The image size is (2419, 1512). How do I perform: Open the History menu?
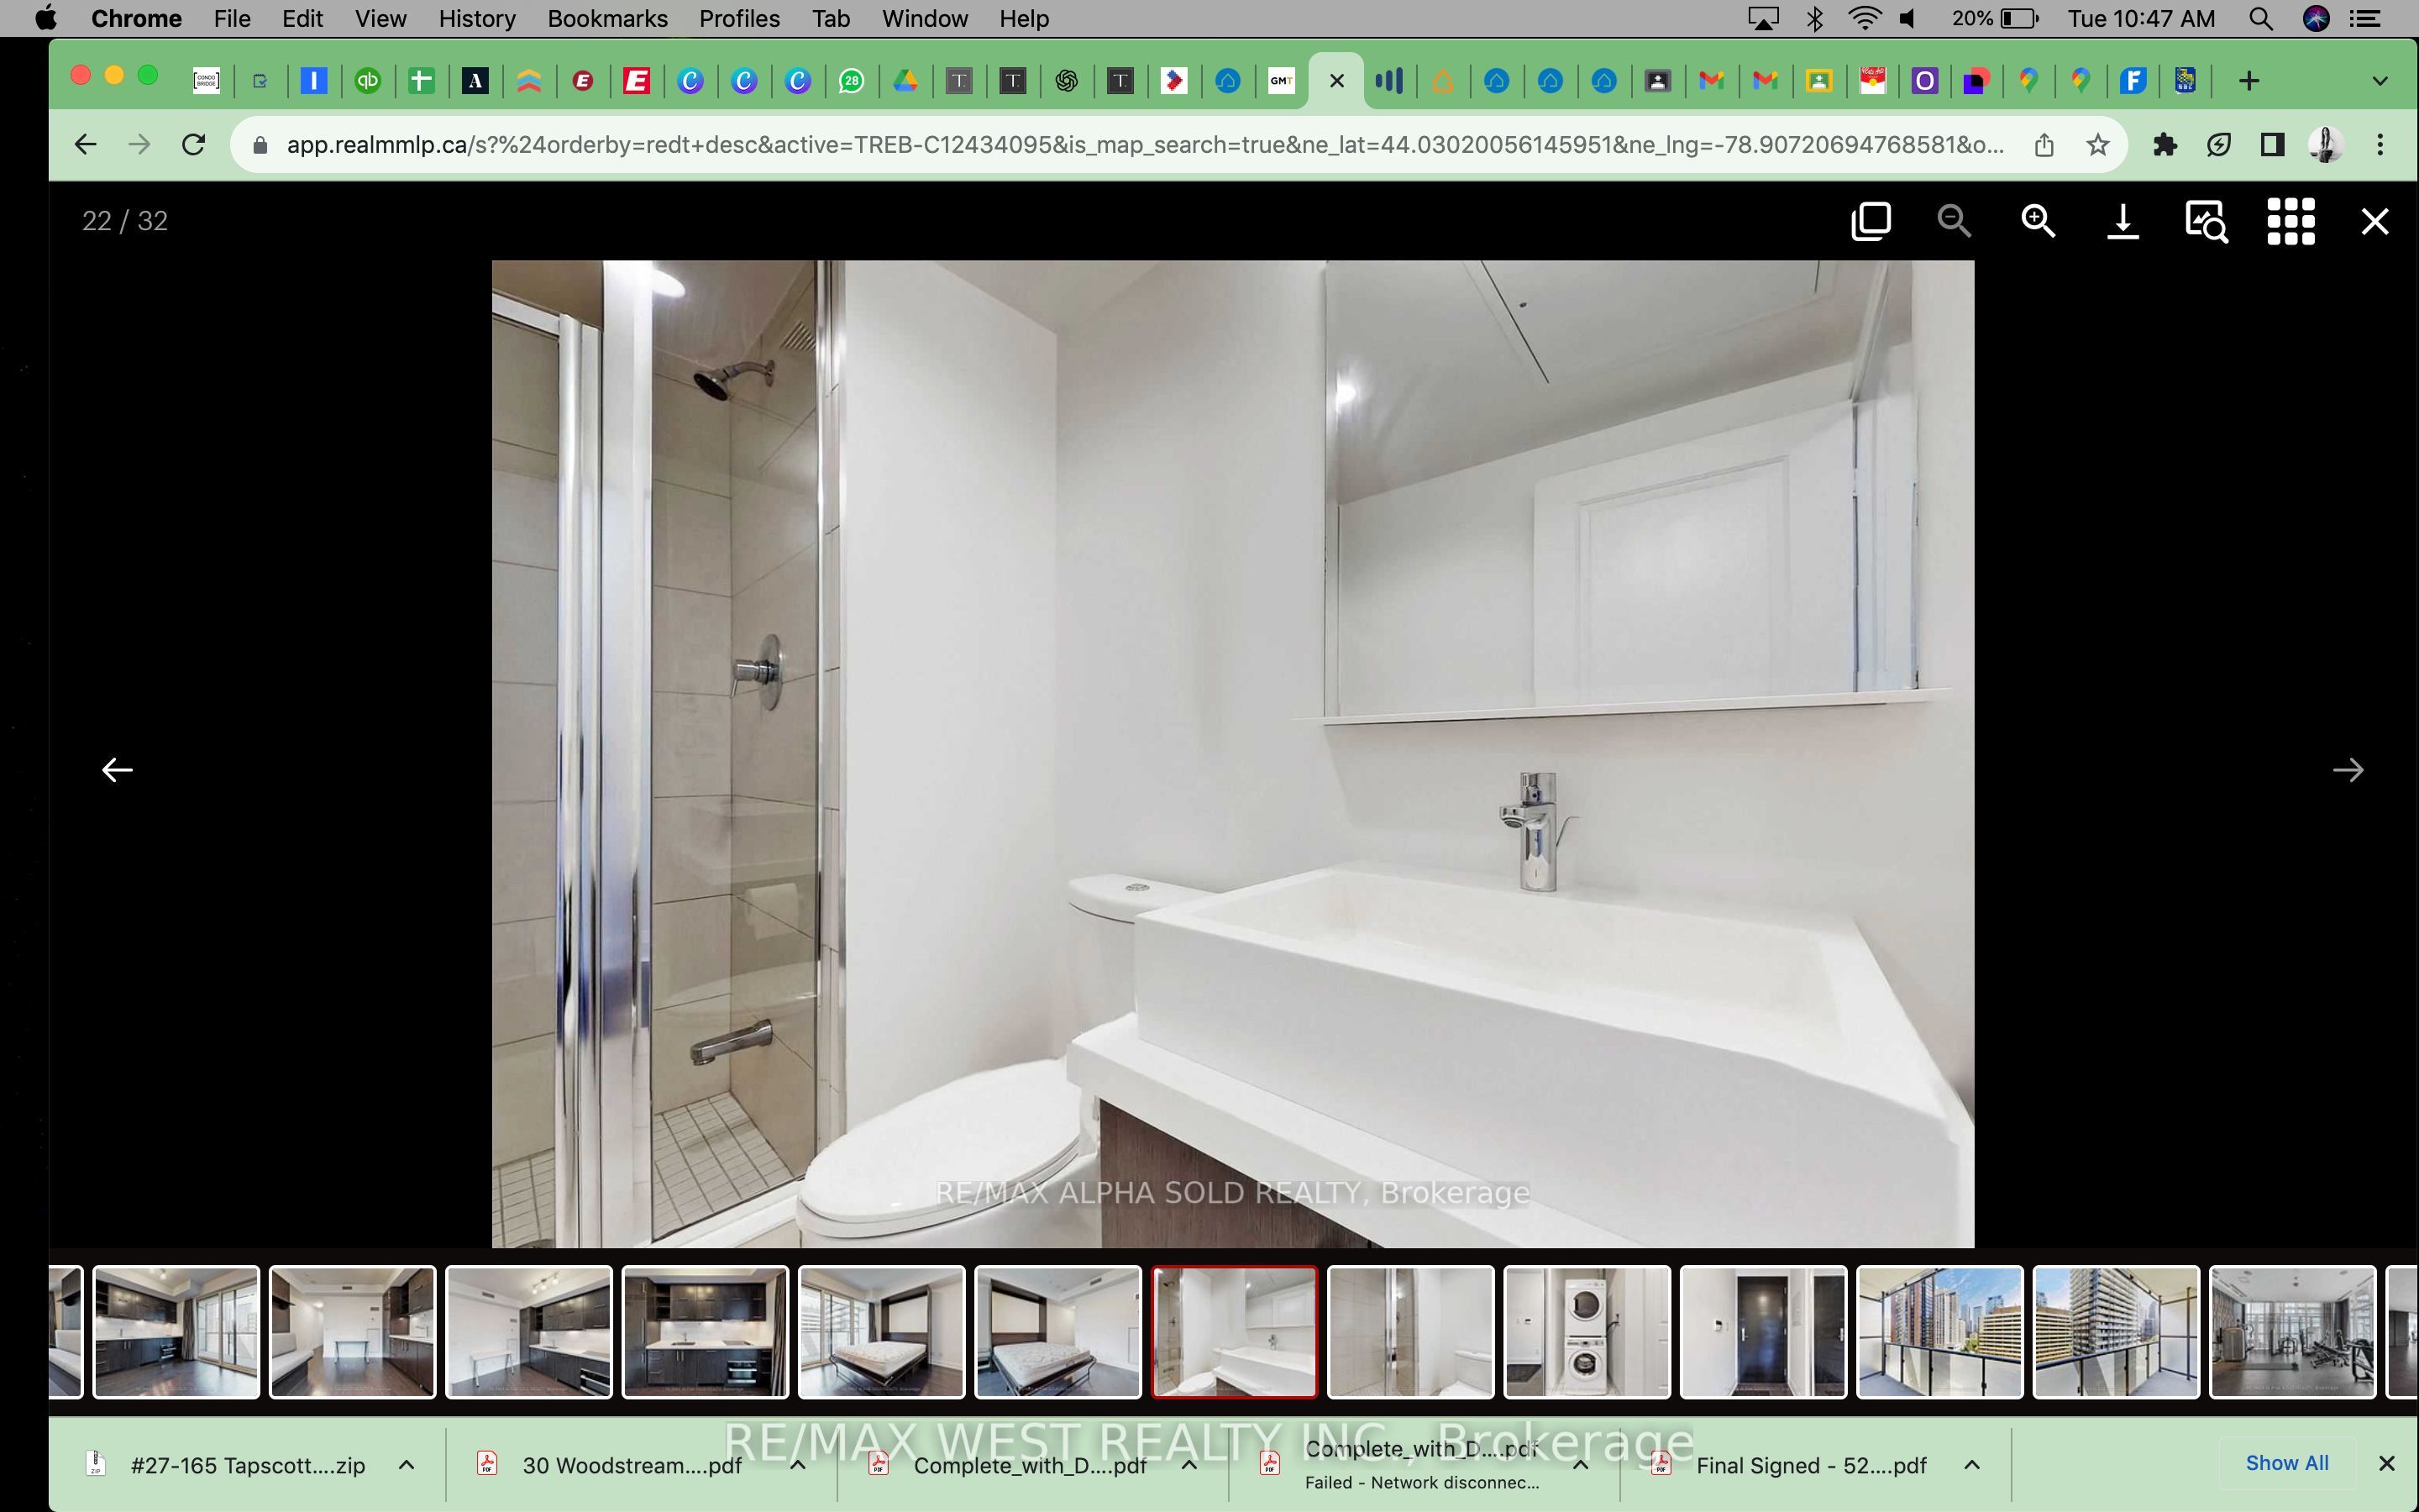point(475,19)
